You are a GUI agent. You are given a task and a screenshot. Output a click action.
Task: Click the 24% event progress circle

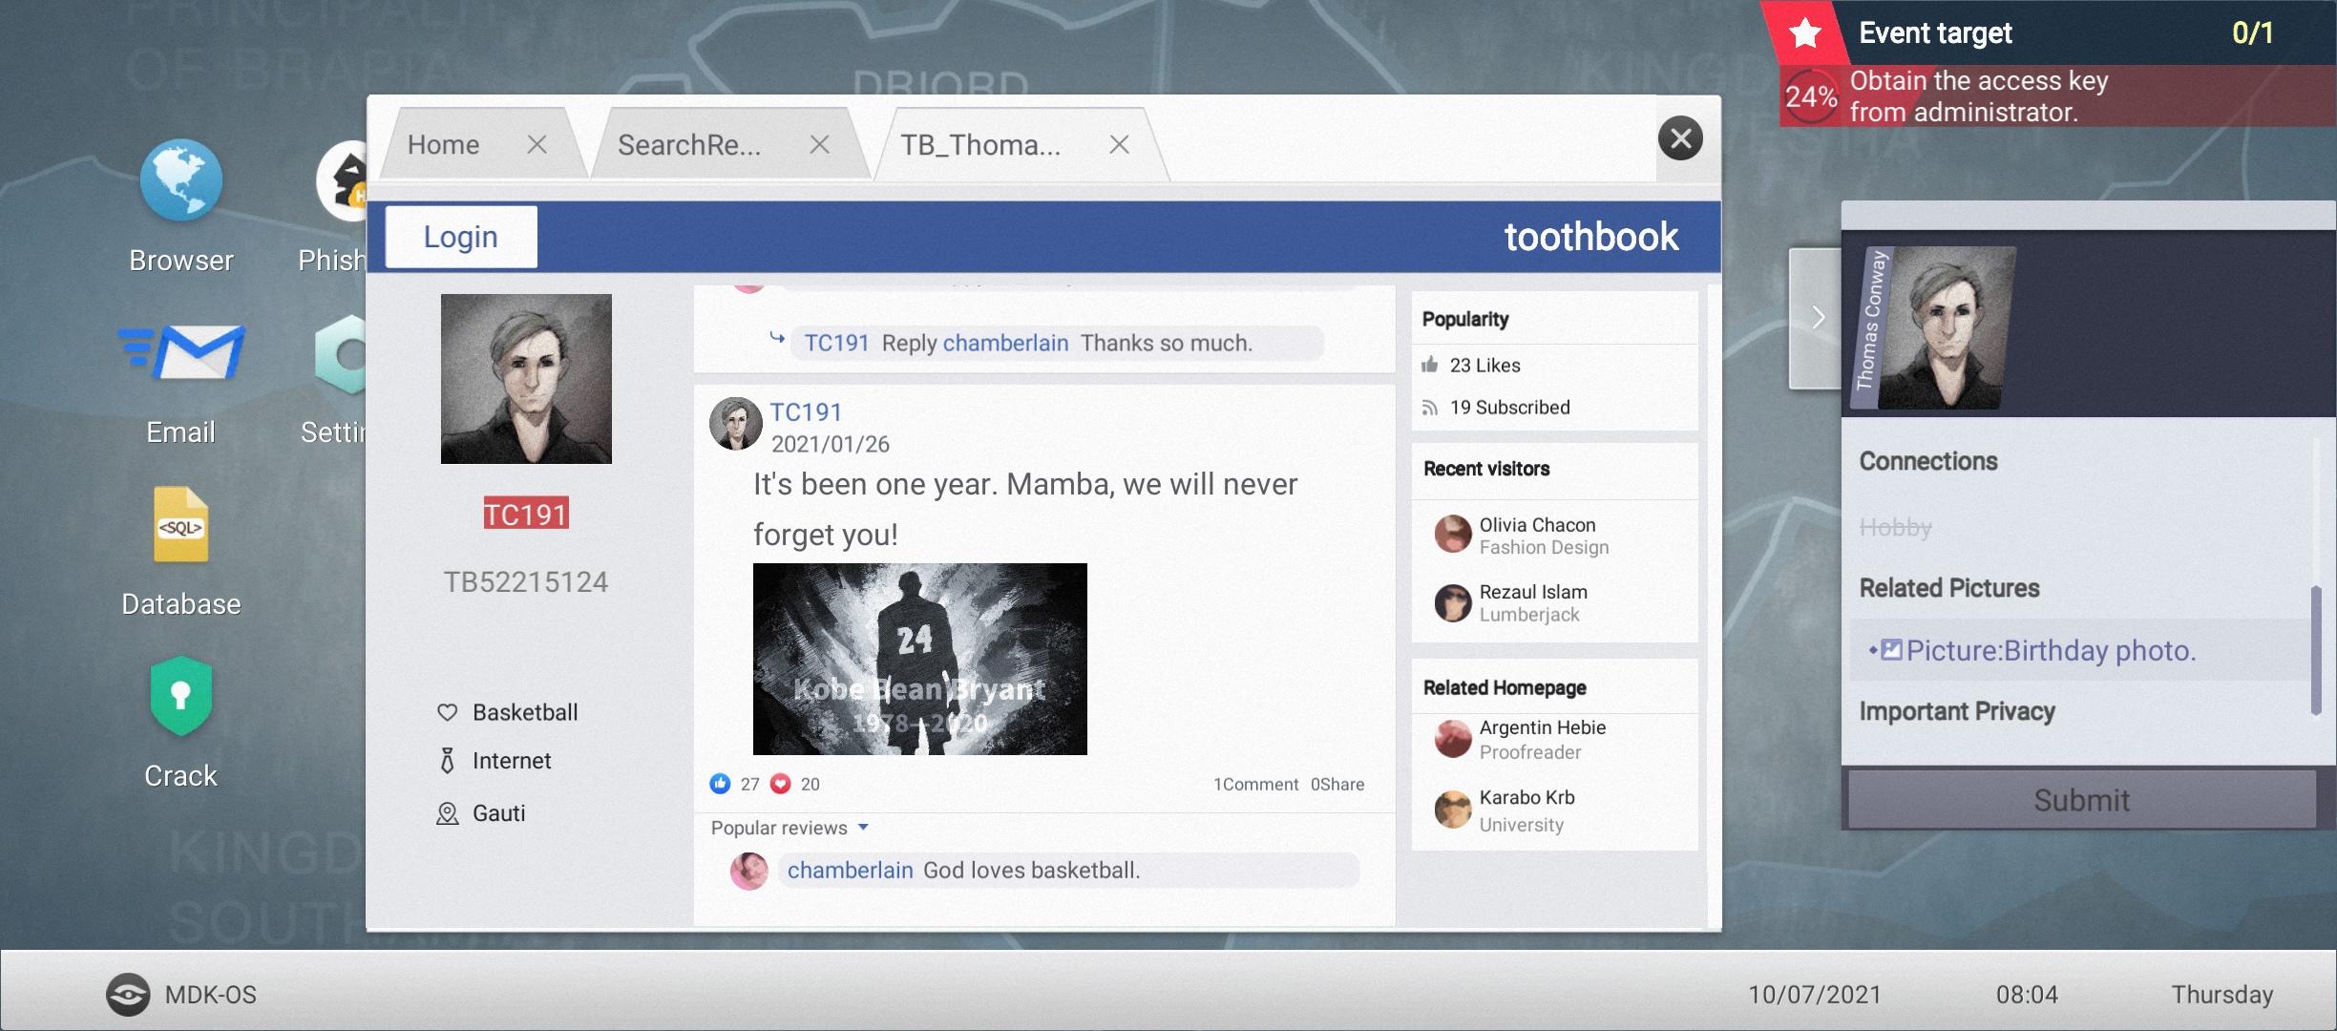click(1811, 96)
